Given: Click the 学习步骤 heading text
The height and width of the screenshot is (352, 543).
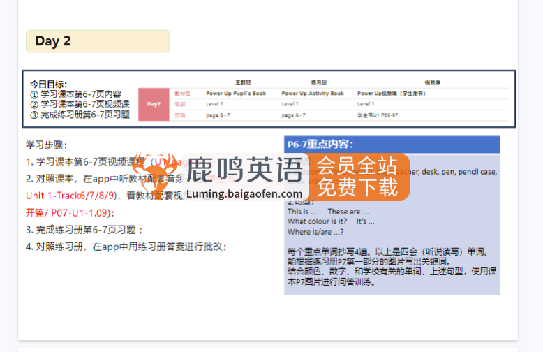Looking at the screenshot, I should (47, 145).
